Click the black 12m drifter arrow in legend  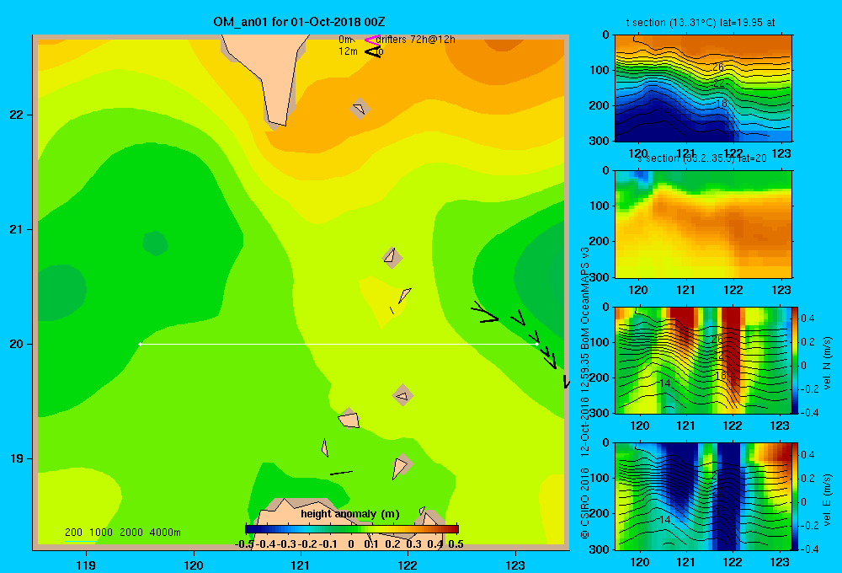[373, 51]
